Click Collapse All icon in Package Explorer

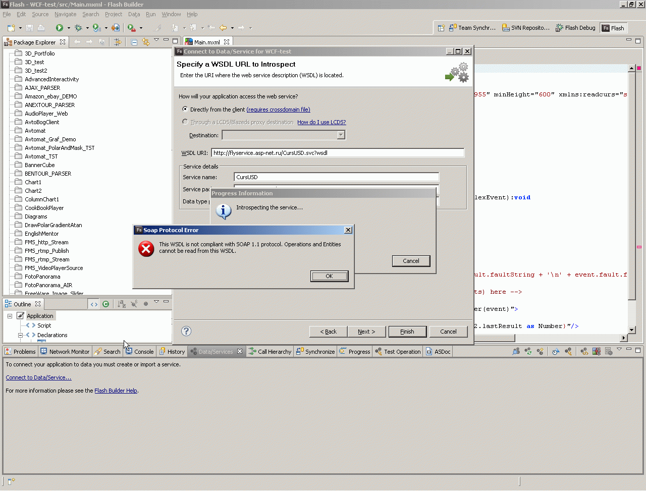(x=134, y=42)
